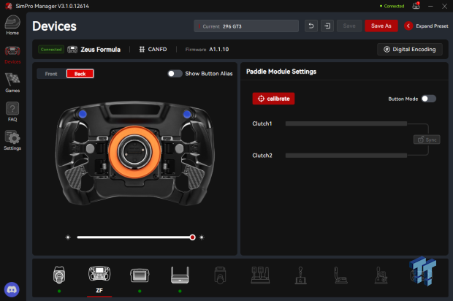Click the low brightness sun icon
Screen dimensions: 453x301
point(68,237)
